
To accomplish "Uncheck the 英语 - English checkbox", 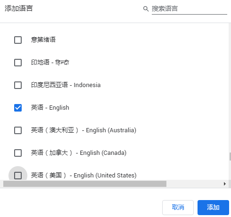I will click(18, 108).
